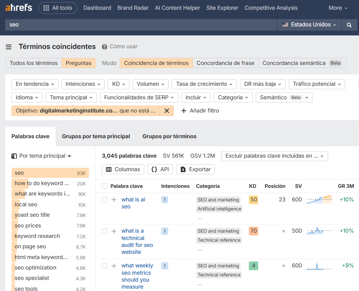Screen dimensions: 359x291
Task: Select the 'seo prices' topic bar
Action: click(x=50, y=226)
